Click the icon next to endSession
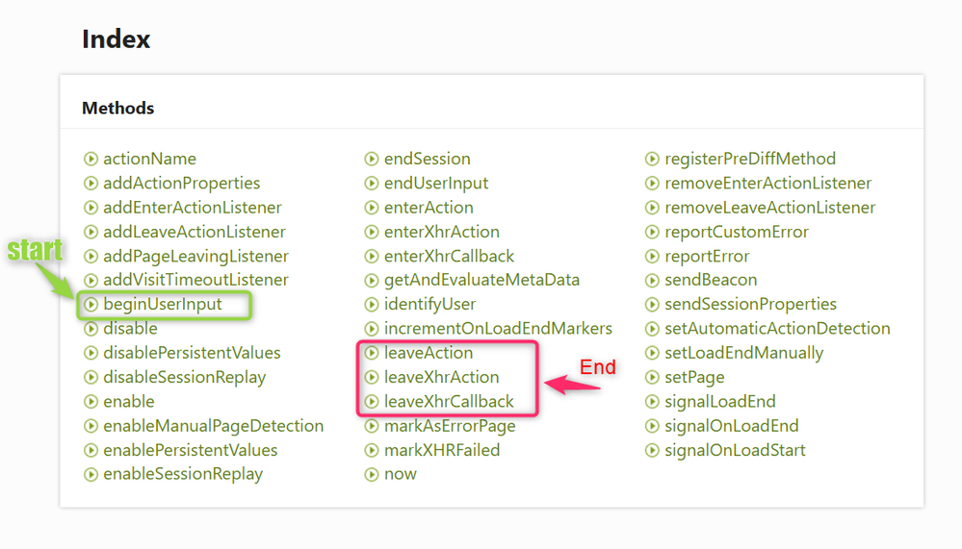The width and height of the screenshot is (962, 549). [x=372, y=159]
